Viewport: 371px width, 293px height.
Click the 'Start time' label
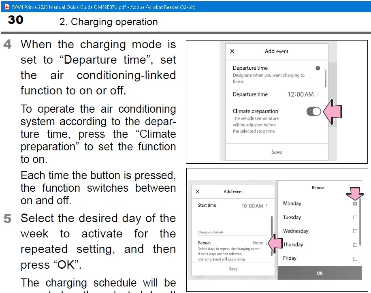(207, 205)
